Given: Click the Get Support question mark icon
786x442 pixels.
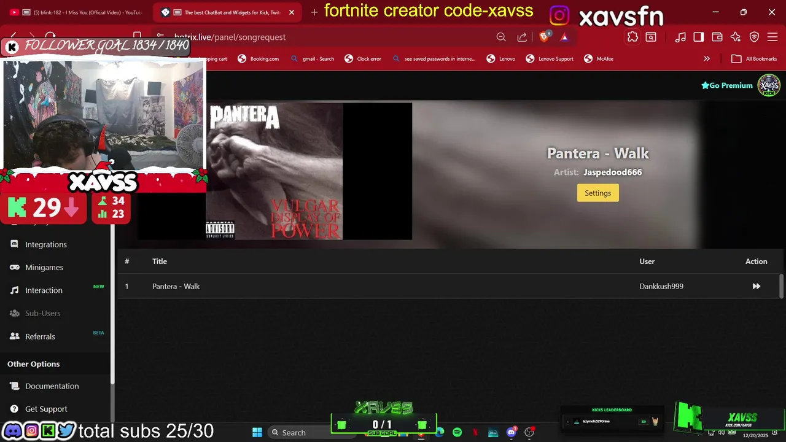Looking at the screenshot, I should tap(14, 409).
